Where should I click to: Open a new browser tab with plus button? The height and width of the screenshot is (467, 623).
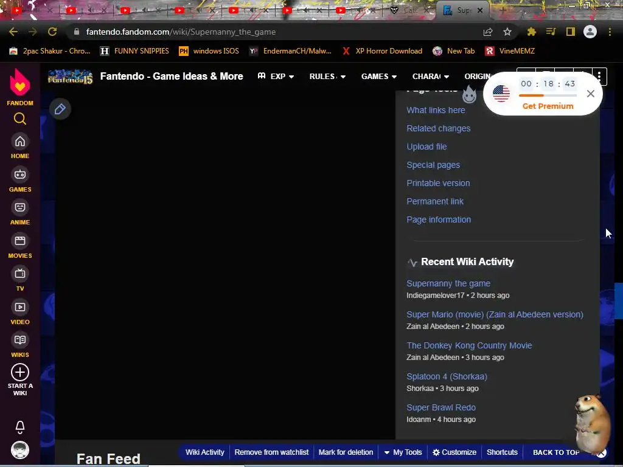pos(503,10)
